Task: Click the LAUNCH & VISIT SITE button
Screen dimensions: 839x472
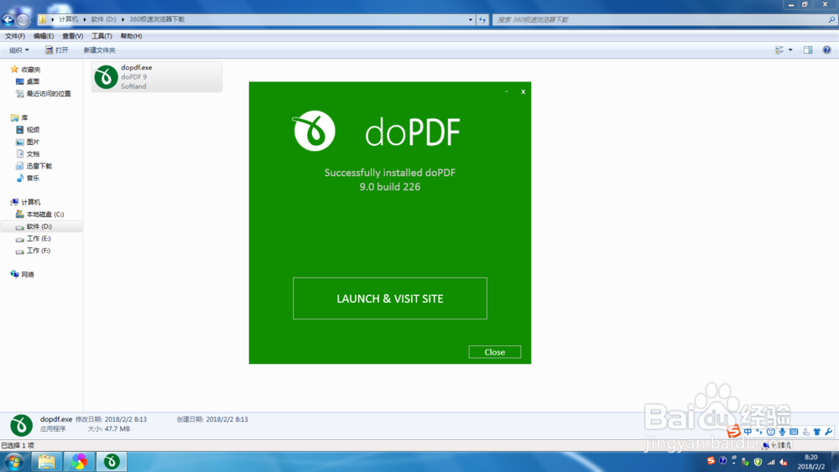Action: [x=389, y=298]
